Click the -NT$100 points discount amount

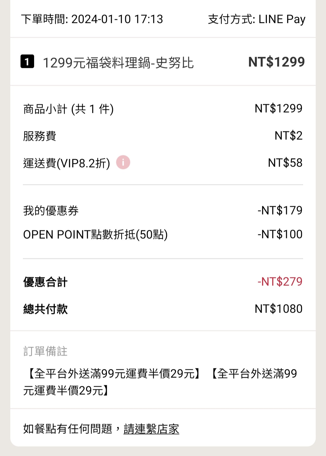pyautogui.click(x=280, y=234)
